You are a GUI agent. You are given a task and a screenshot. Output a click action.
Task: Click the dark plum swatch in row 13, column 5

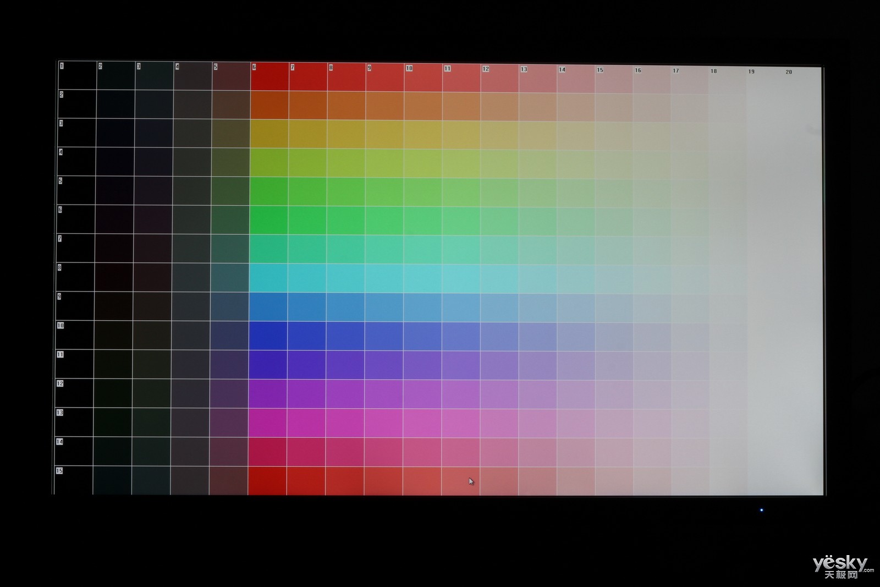(x=229, y=423)
